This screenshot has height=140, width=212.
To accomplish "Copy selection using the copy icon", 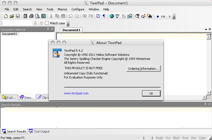I will tap(57, 16).
